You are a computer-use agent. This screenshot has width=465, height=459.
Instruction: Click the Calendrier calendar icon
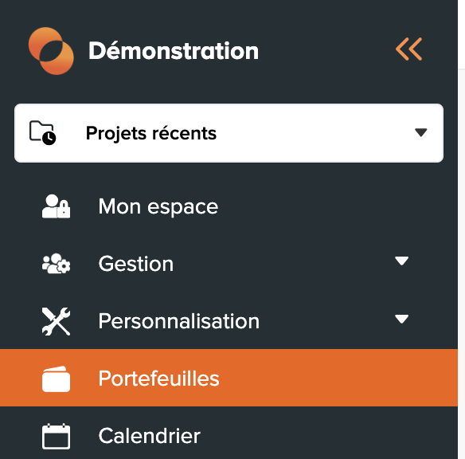[x=56, y=436]
